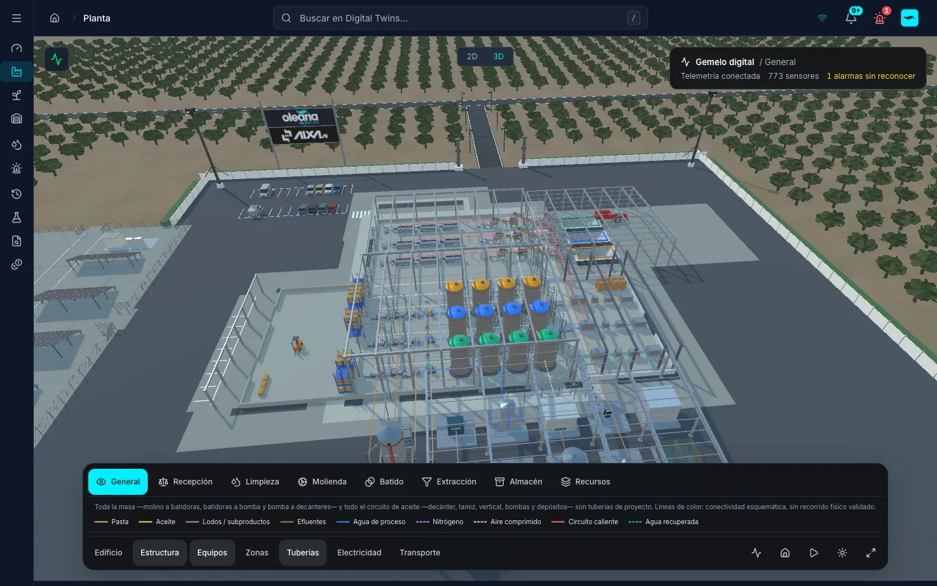Open the lab flask icon in the sidebar

(16, 217)
